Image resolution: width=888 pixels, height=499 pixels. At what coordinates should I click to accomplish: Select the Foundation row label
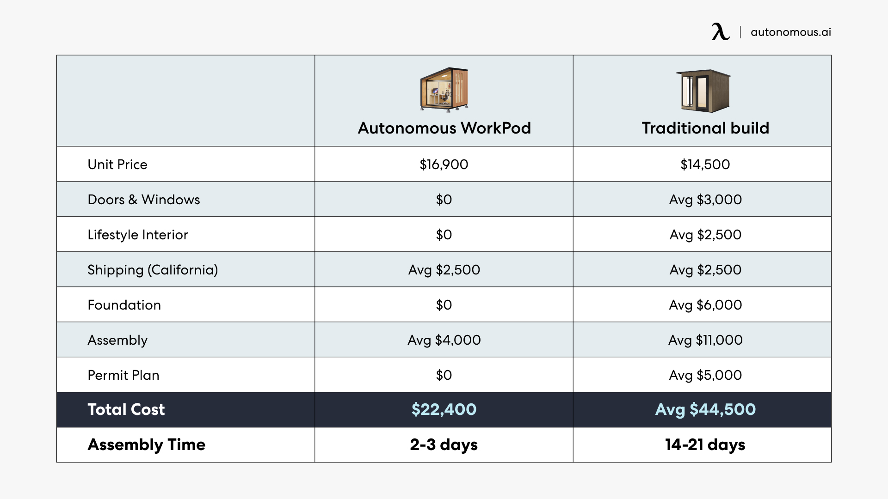click(124, 305)
